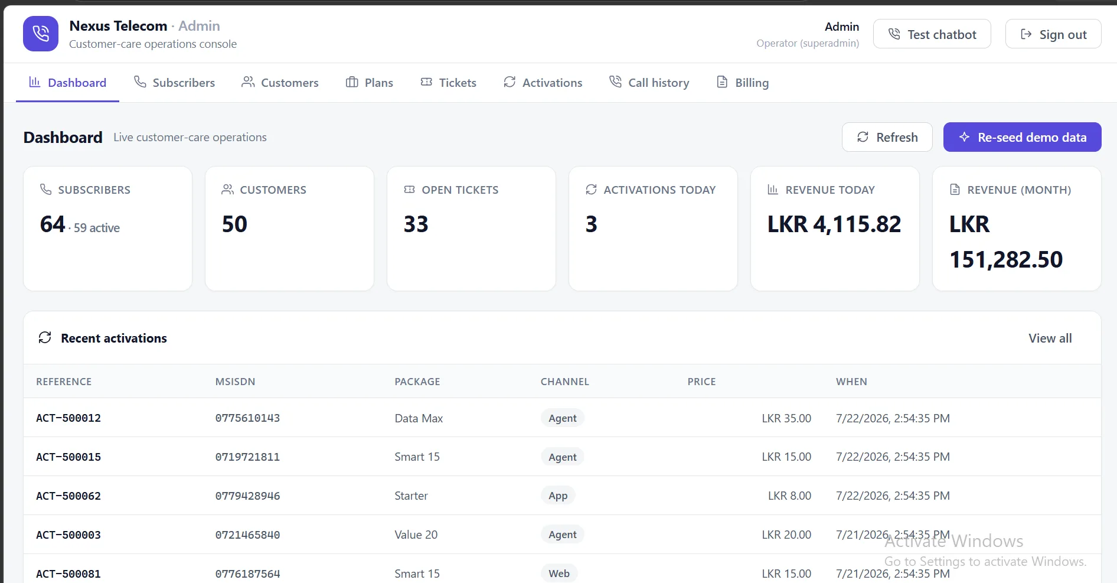Click the Tickets tab ticket icon
The width and height of the screenshot is (1117, 583).
(426, 82)
